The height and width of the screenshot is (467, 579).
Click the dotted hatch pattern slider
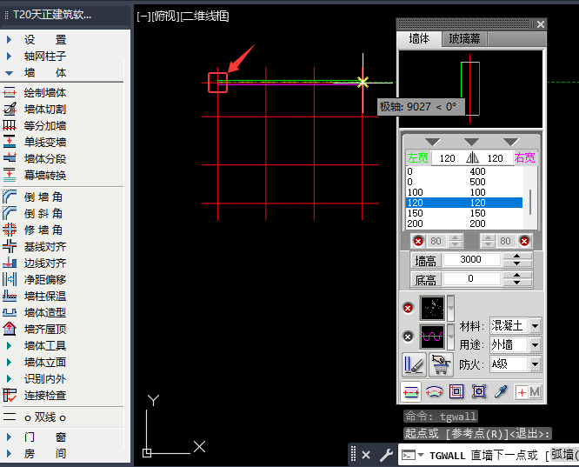point(450,308)
